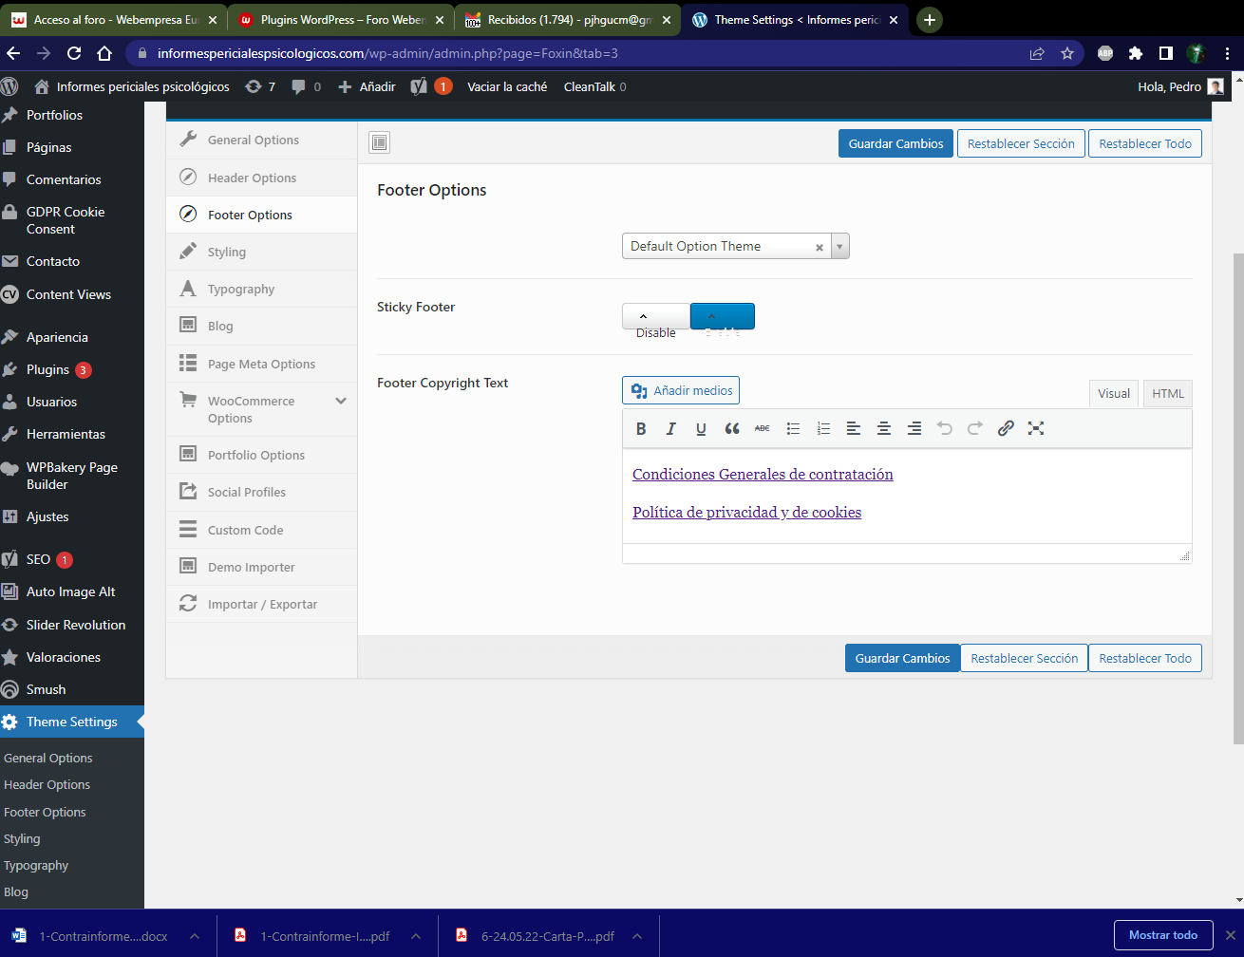Open WPBakery Page Builder in the sidebar
Viewport: 1244px width, 957px height.
(x=72, y=476)
